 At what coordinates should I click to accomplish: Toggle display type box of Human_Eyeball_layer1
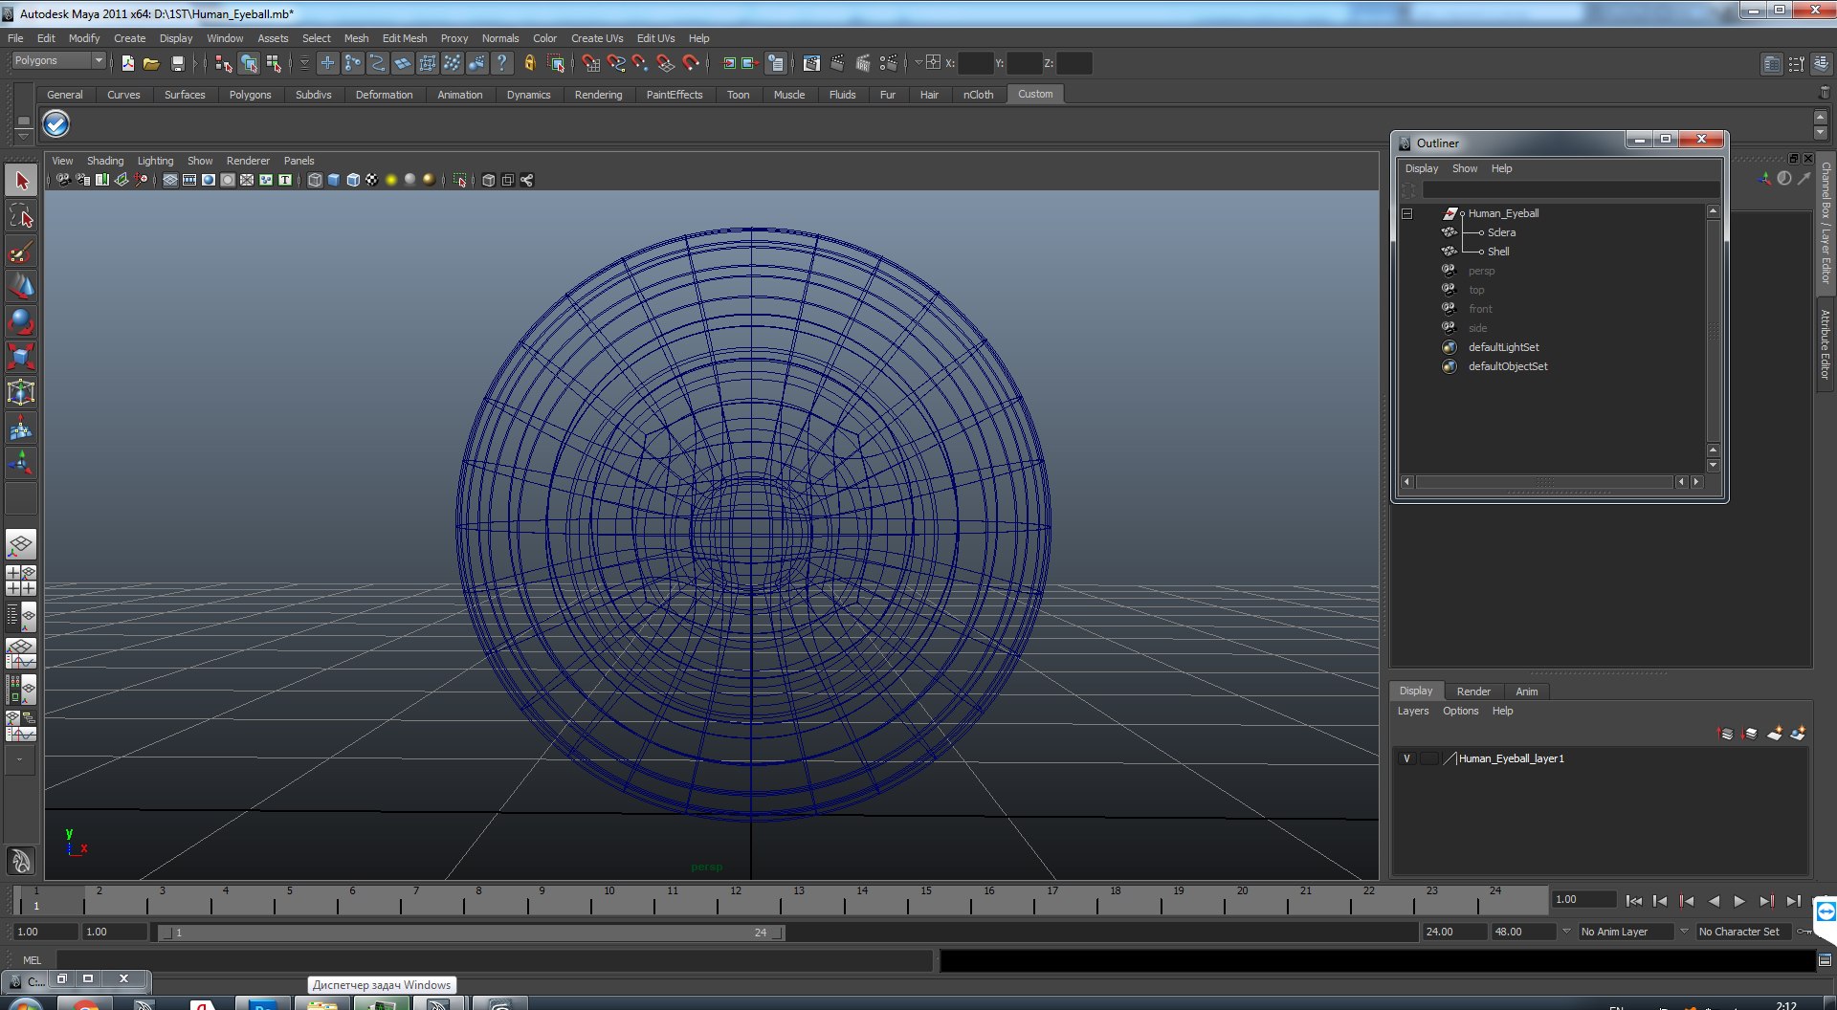pyautogui.click(x=1428, y=758)
